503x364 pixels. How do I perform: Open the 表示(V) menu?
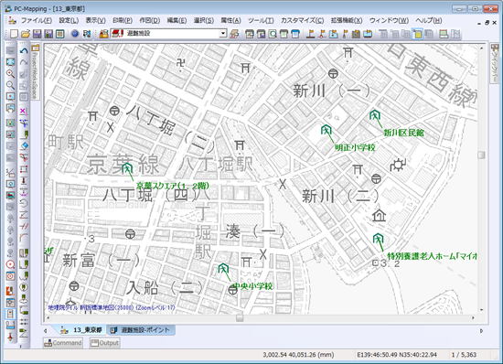(96, 20)
